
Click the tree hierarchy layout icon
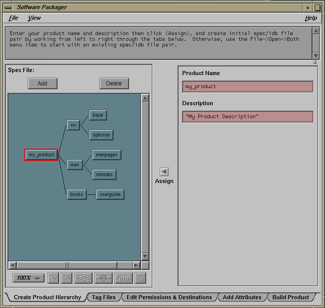coord(83,278)
